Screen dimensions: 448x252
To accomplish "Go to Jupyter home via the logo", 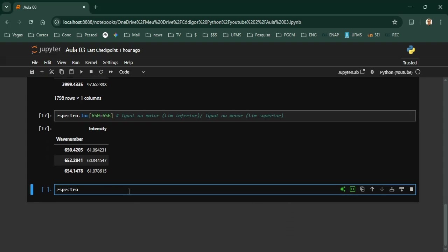I will [x=46, y=50].
